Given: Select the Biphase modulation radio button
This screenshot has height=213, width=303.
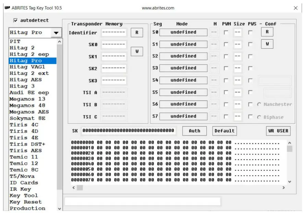Looking at the screenshot, I should pos(260,116).
